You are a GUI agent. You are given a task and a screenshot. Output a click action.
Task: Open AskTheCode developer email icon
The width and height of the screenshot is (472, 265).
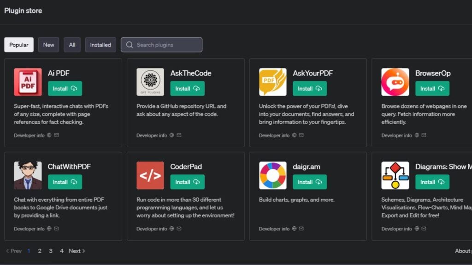(x=179, y=135)
